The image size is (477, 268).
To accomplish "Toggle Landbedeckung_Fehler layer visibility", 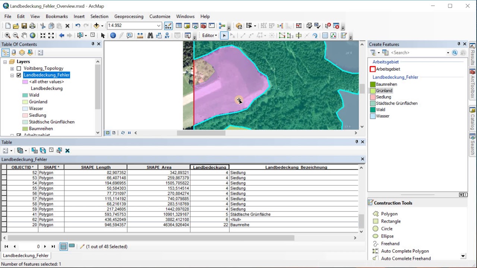I will pyautogui.click(x=19, y=75).
